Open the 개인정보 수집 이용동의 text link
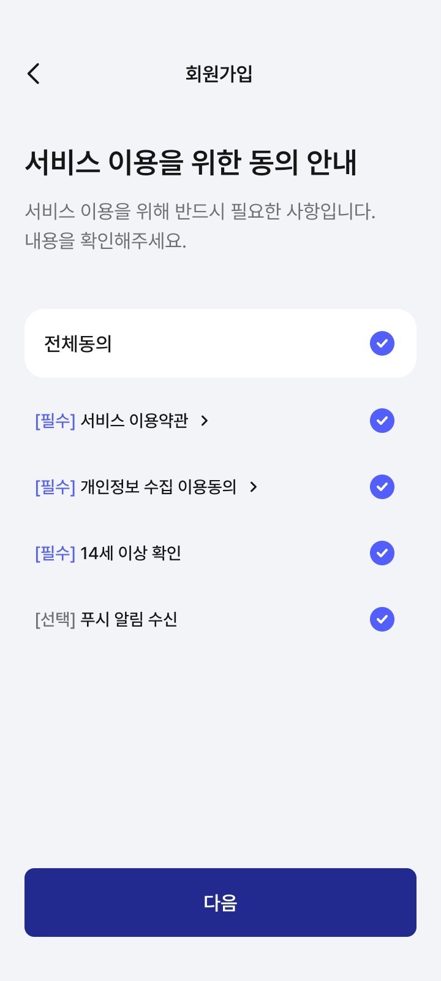This screenshot has height=981, width=441. click(158, 487)
